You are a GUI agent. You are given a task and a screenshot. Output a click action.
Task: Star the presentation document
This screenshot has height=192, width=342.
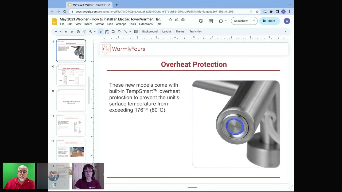(x=170, y=19)
